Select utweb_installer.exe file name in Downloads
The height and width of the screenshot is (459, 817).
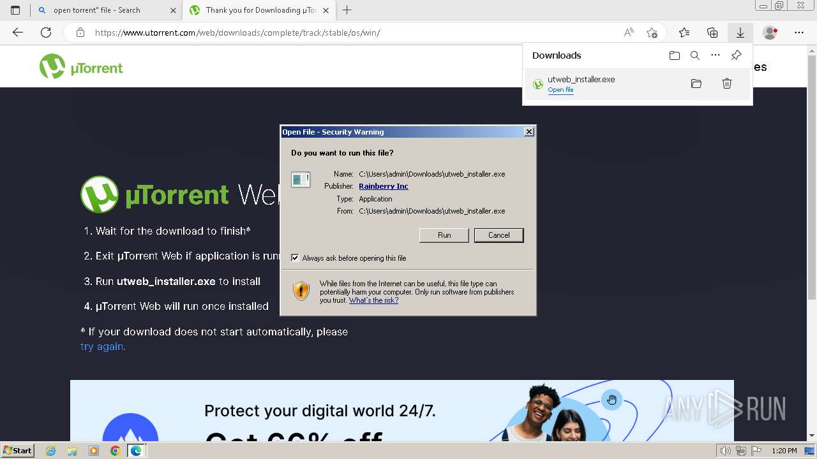[581, 79]
